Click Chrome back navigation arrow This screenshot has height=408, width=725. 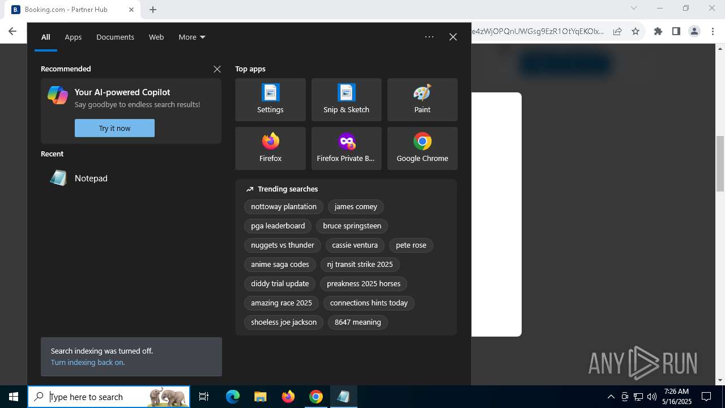(x=12, y=32)
